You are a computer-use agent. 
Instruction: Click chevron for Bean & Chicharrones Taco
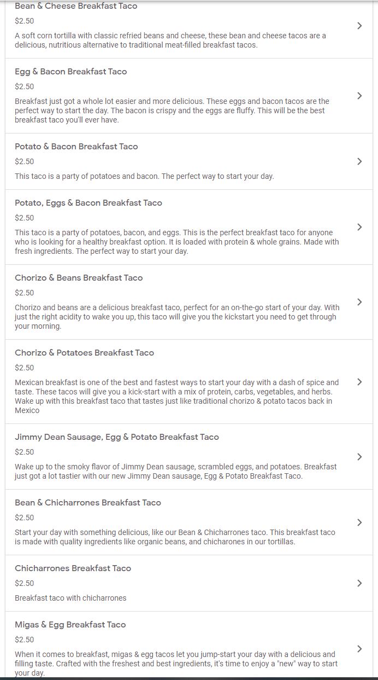pyautogui.click(x=359, y=522)
